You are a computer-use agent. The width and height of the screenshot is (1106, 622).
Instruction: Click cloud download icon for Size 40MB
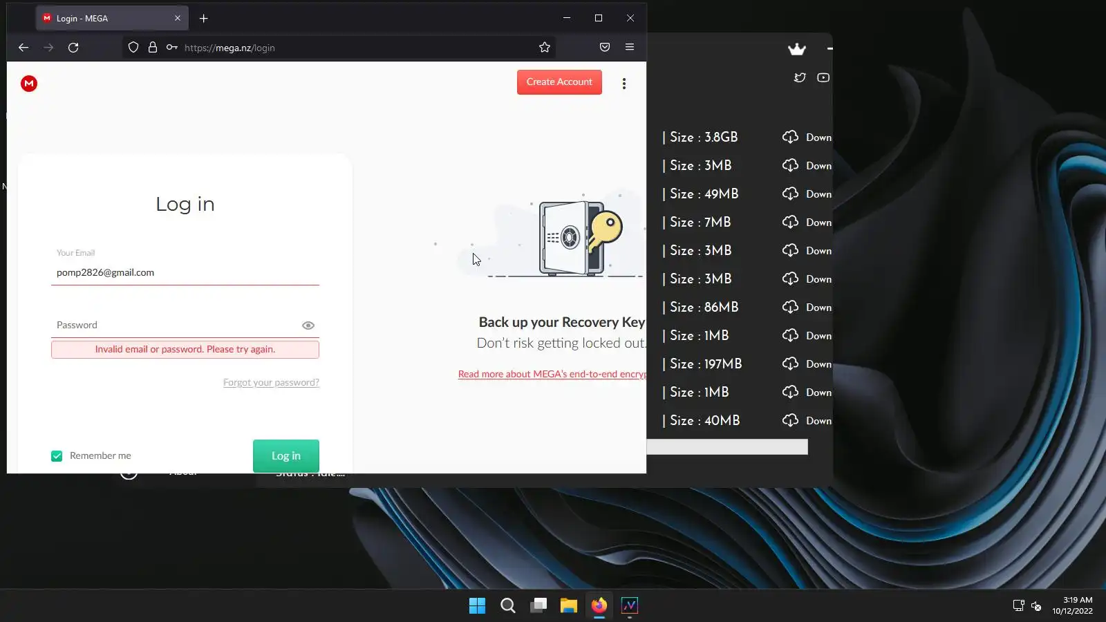pos(790,421)
